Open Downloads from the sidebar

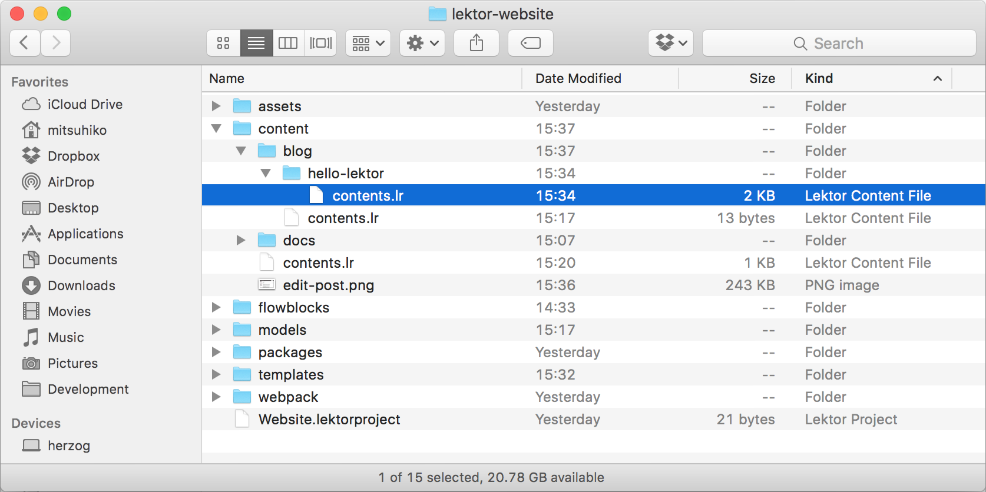pos(81,285)
